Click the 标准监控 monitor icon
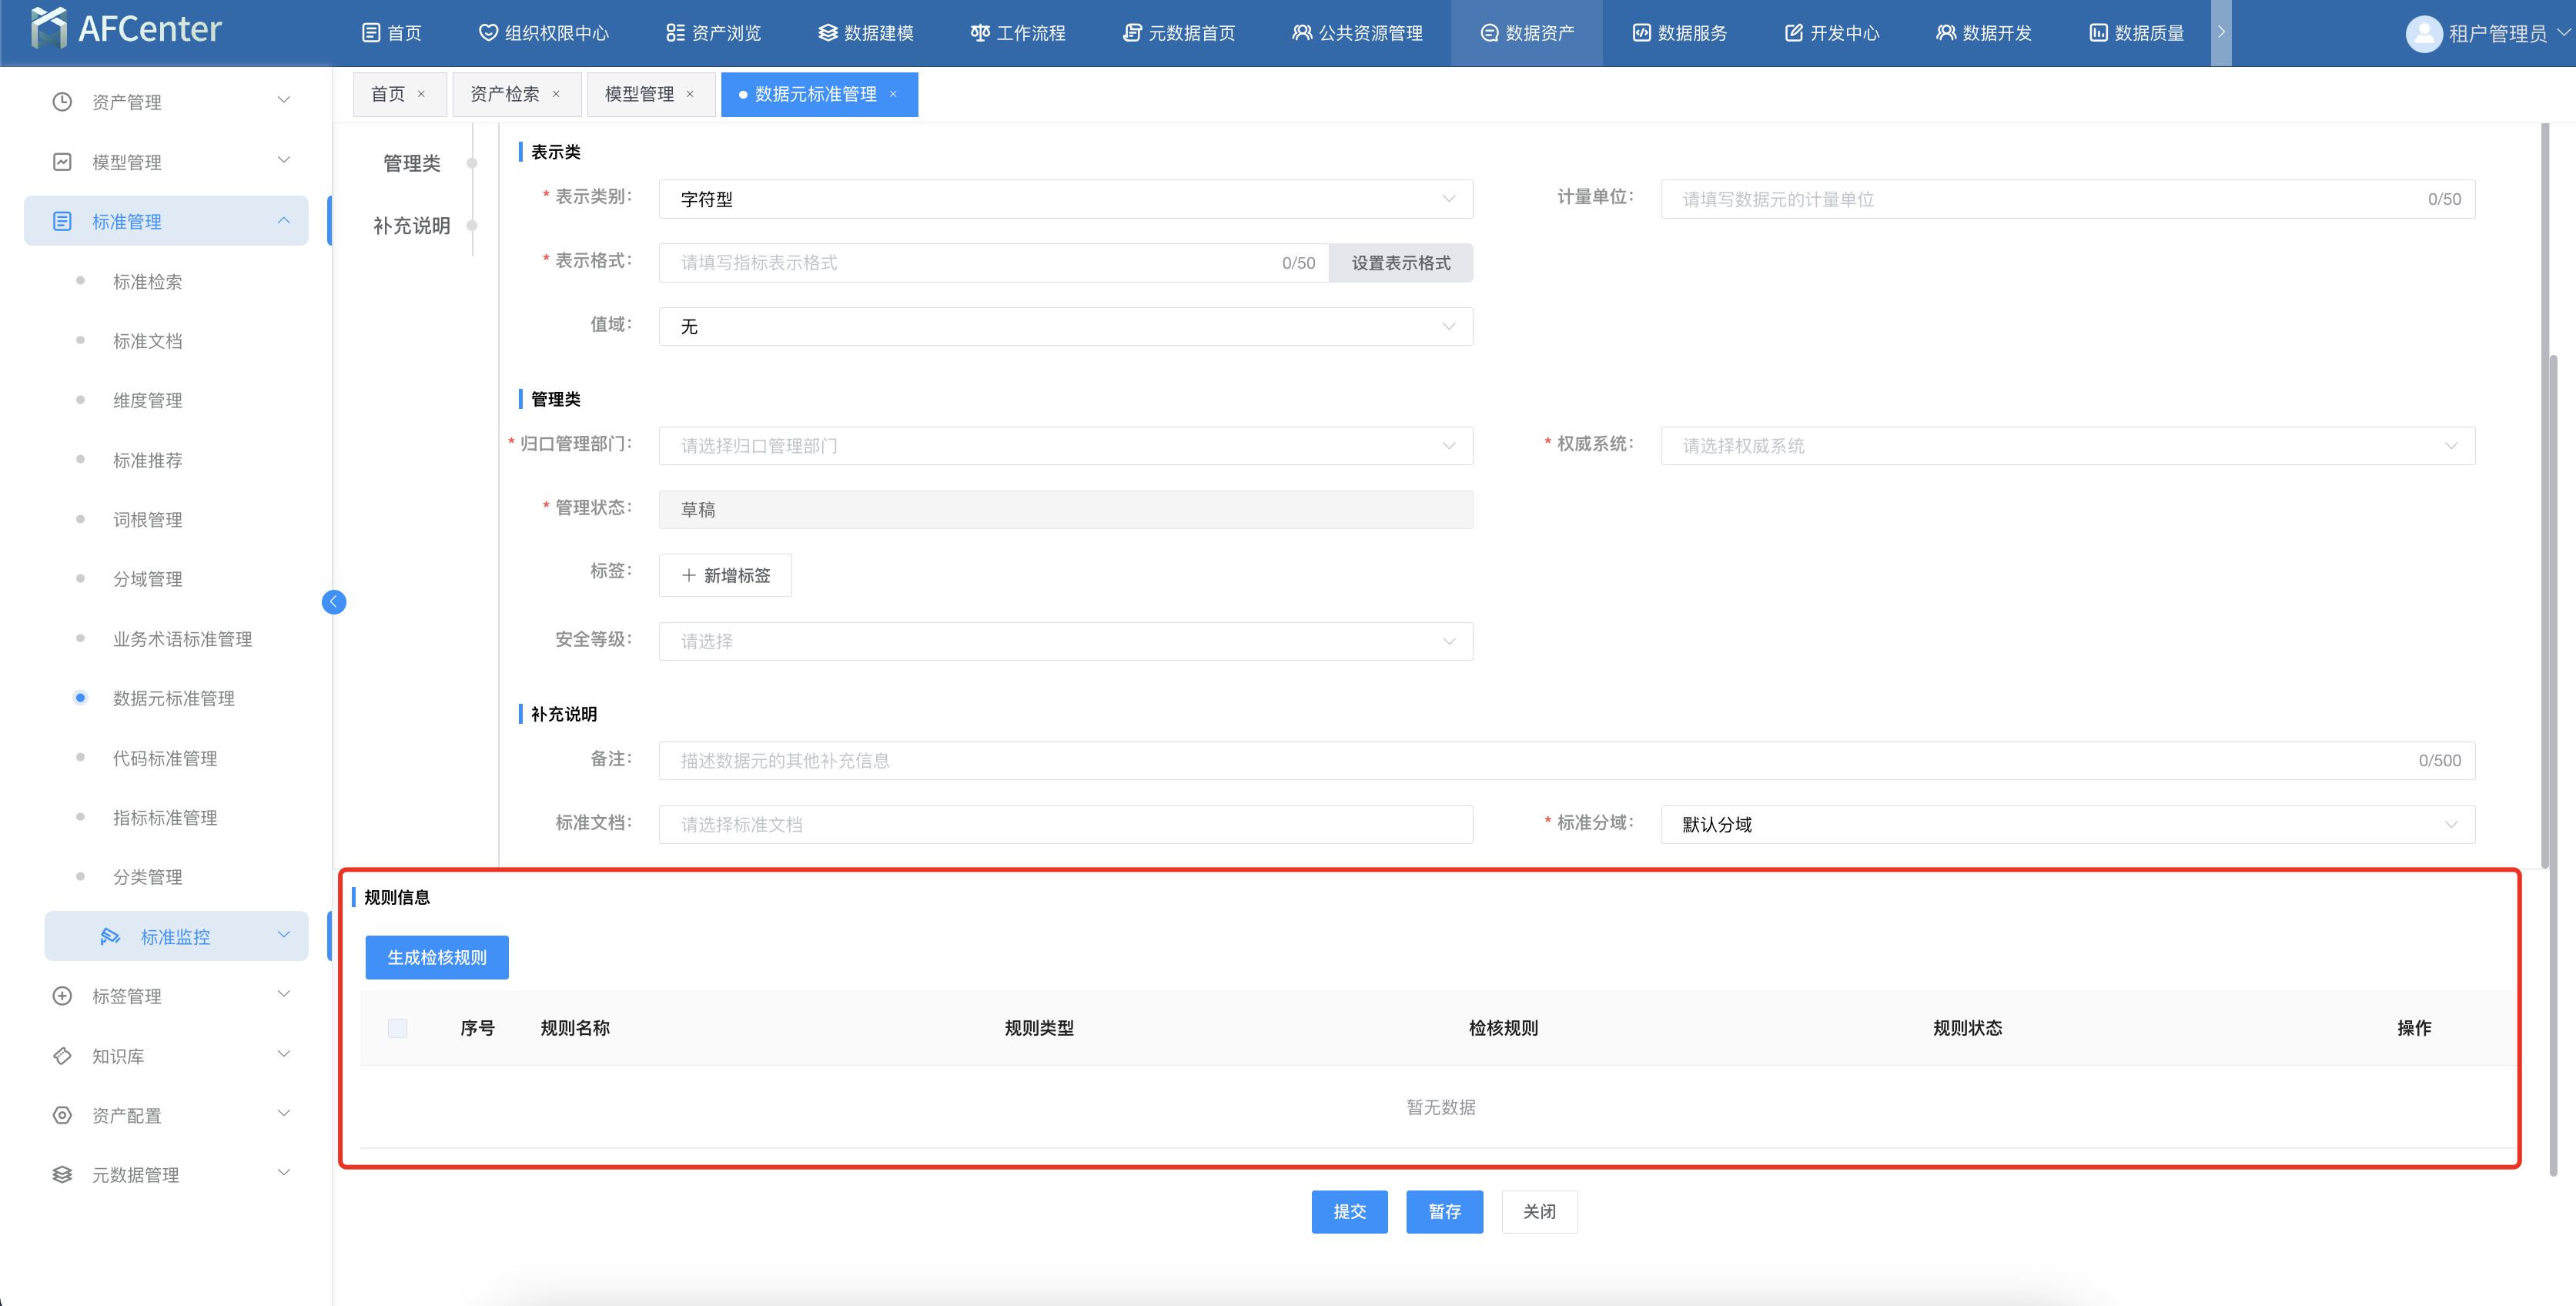Screen dimensions: 2576x1306 [110, 937]
